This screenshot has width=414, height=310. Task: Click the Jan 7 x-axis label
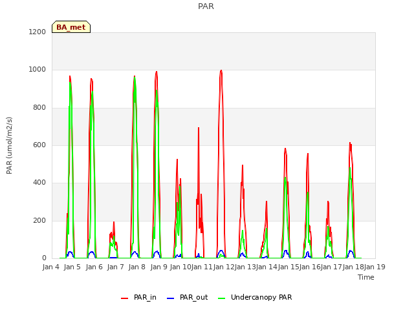pyautogui.click(x=115, y=267)
